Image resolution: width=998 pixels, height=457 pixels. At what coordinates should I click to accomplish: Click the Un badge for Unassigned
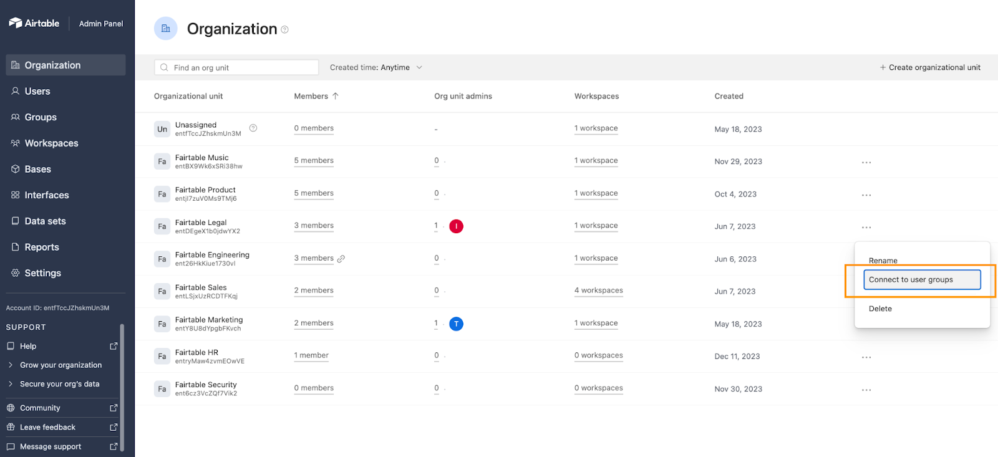pos(162,129)
